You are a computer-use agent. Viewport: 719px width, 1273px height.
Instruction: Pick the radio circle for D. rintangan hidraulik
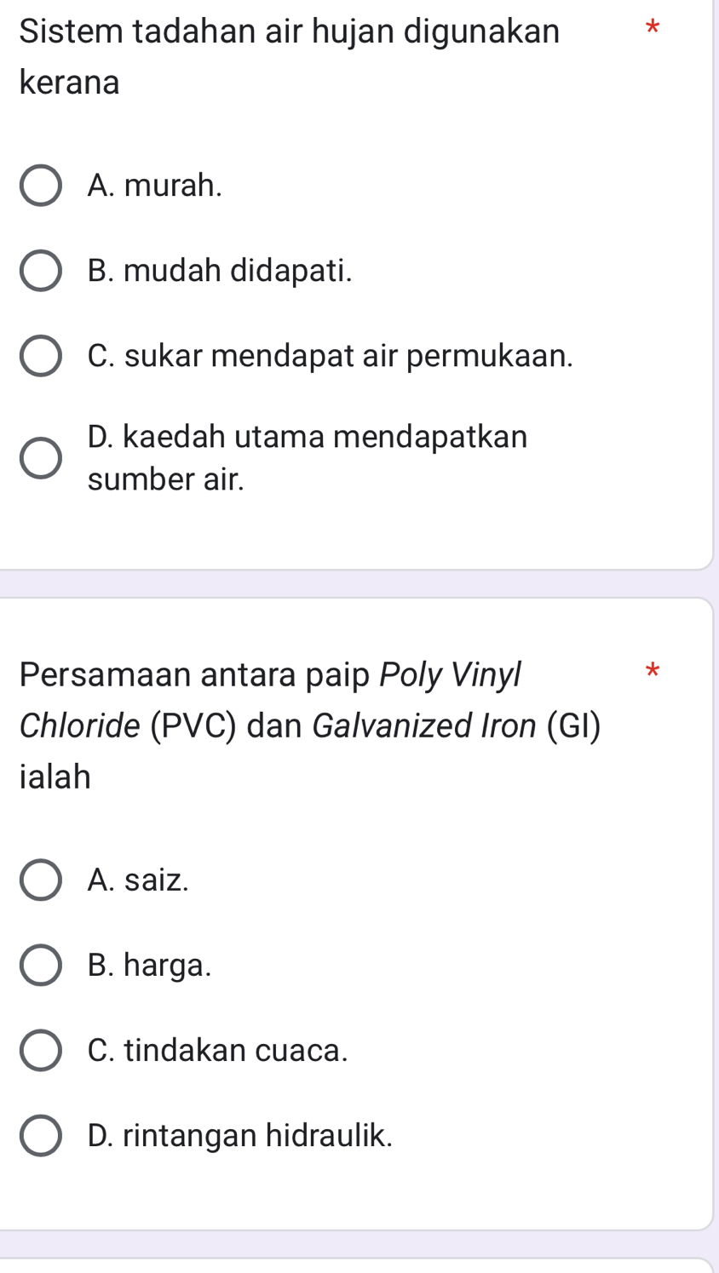pos(40,1135)
